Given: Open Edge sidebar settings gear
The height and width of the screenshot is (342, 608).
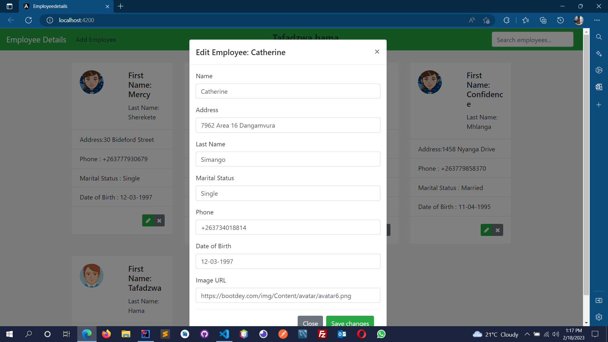Looking at the screenshot, I should pos(599,317).
